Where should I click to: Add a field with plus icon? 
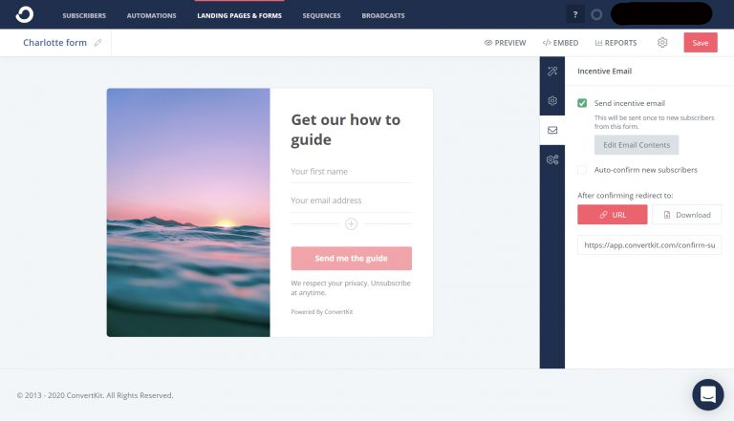coord(351,224)
